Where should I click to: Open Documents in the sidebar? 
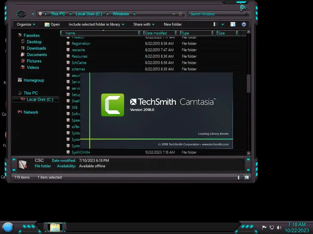(x=37, y=55)
